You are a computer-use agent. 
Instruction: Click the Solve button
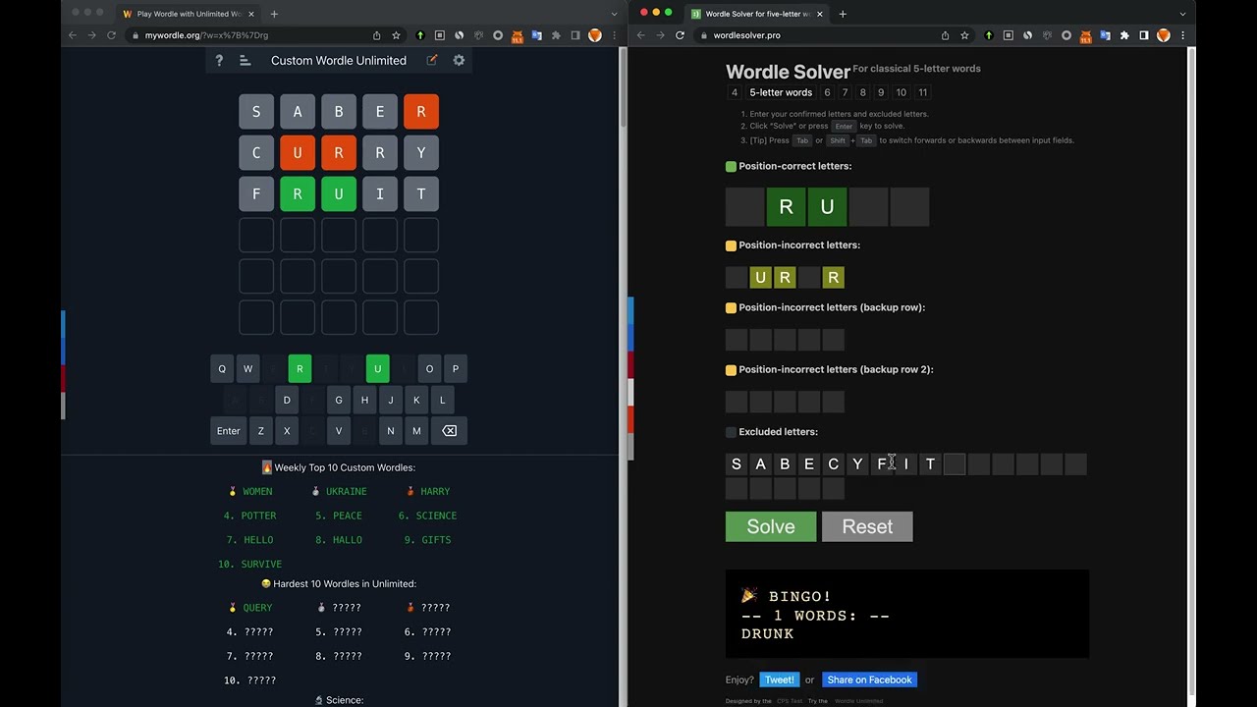(771, 526)
